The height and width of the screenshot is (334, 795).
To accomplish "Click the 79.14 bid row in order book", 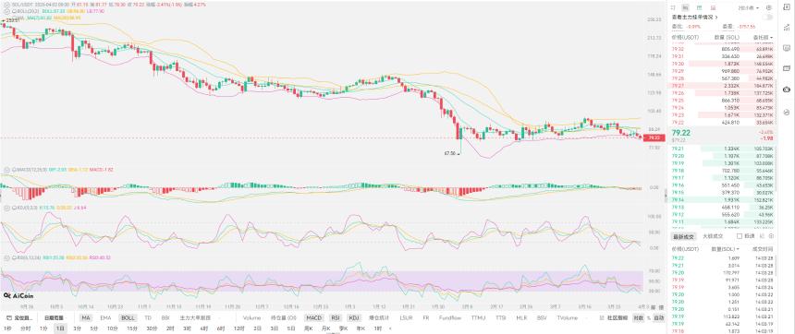I will [722, 200].
